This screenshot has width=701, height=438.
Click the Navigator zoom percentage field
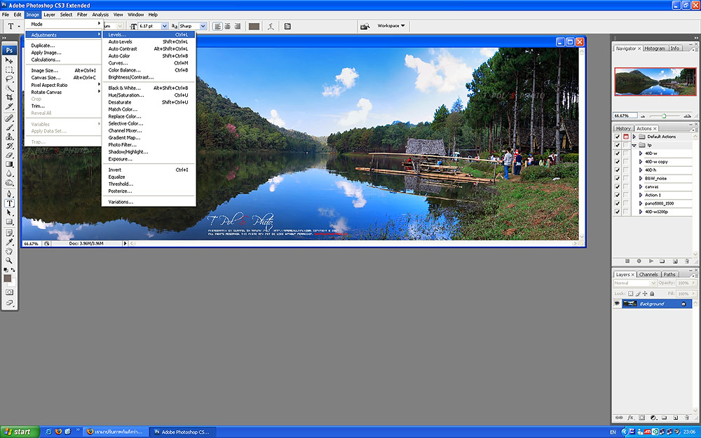(x=622, y=116)
